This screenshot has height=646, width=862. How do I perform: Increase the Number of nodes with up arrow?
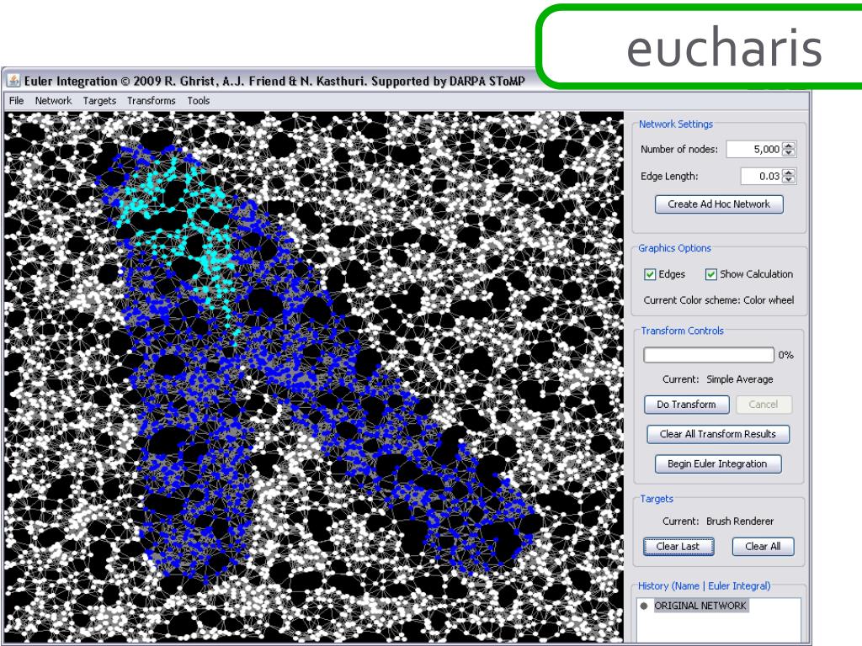click(x=790, y=146)
